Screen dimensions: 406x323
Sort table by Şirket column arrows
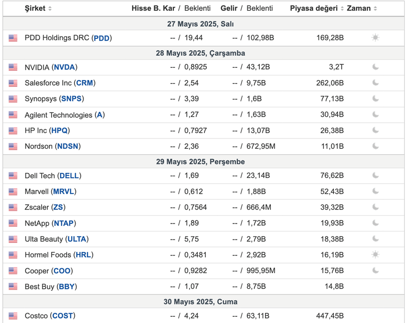(x=50, y=8)
